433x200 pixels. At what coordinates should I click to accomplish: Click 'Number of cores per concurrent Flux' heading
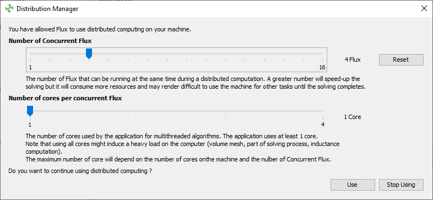coord(65,98)
